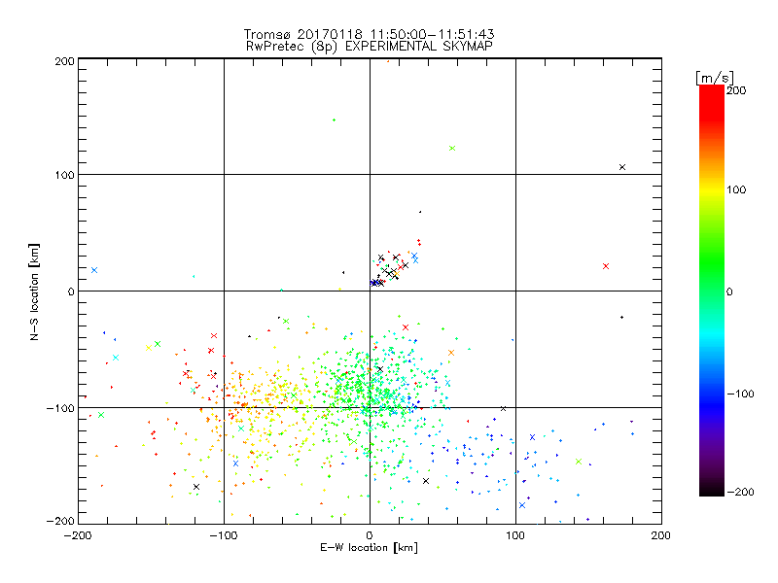This screenshot has height=583, width=778.
Task: Click the 'E-W location [km]' axis label
Action: pos(369,548)
